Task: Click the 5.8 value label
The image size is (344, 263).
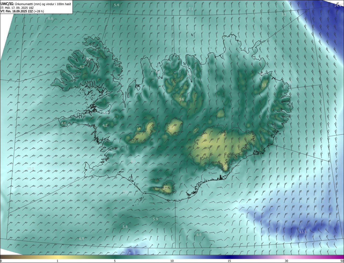Action: point(125,227)
